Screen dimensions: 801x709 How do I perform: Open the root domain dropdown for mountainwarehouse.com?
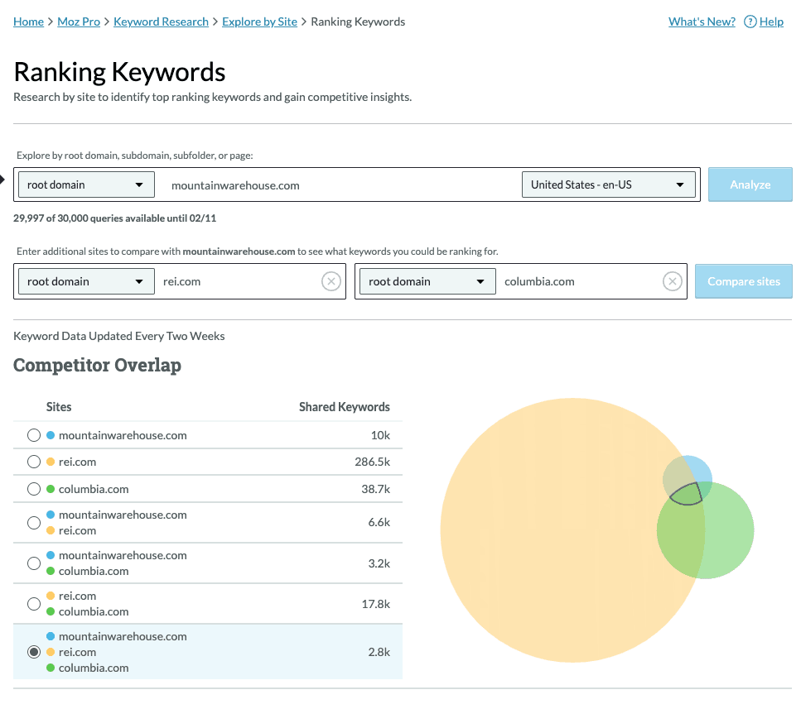pos(86,184)
